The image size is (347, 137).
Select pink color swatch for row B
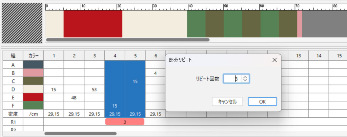(33, 73)
